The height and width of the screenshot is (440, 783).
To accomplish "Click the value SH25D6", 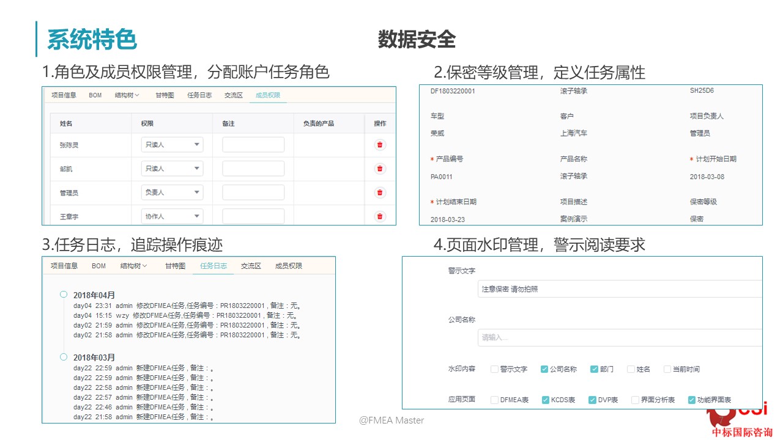I will click(702, 90).
